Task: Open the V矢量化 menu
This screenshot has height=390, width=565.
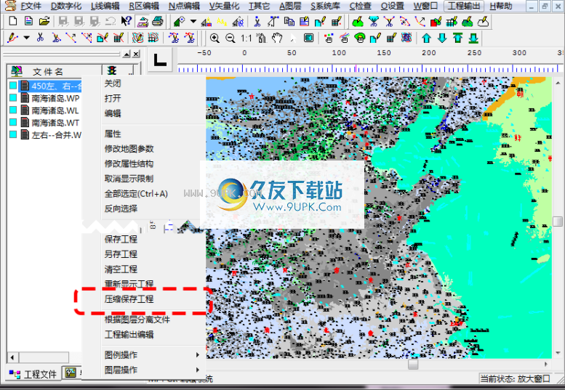Action: [x=224, y=6]
